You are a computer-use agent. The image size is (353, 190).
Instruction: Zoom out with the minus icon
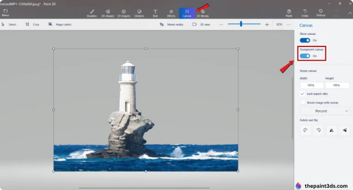[221, 24]
